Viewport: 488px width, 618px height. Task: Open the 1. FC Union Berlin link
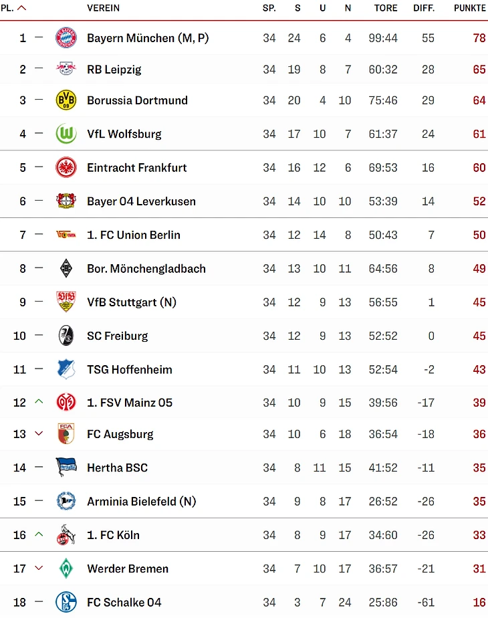(134, 235)
